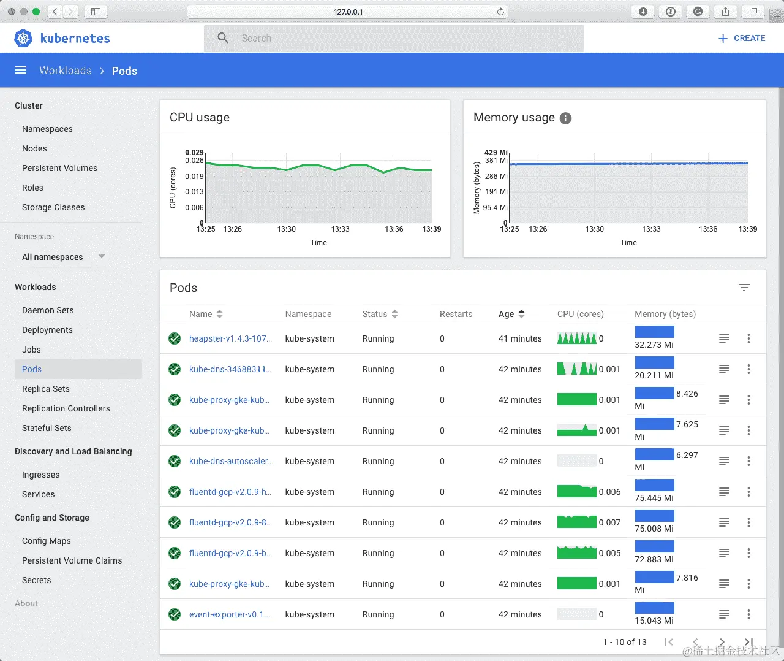Click the Kubernetes logo icon
This screenshot has height=661, width=784.
(x=23, y=38)
